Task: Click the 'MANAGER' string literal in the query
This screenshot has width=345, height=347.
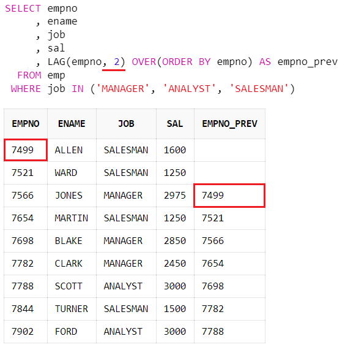Action: pos(123,89)
